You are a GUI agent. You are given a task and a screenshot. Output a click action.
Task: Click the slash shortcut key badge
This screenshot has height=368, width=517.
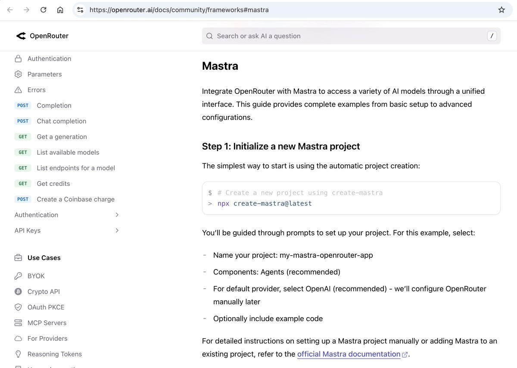click(492, 36)
